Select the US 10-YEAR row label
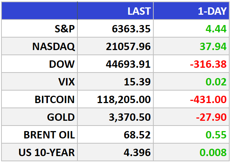230x162 pixels. point(47,152)
